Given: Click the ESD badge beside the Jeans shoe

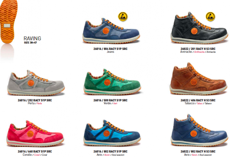Looking at the screenshot, I should pyautogui.click(x=123, y=17).
